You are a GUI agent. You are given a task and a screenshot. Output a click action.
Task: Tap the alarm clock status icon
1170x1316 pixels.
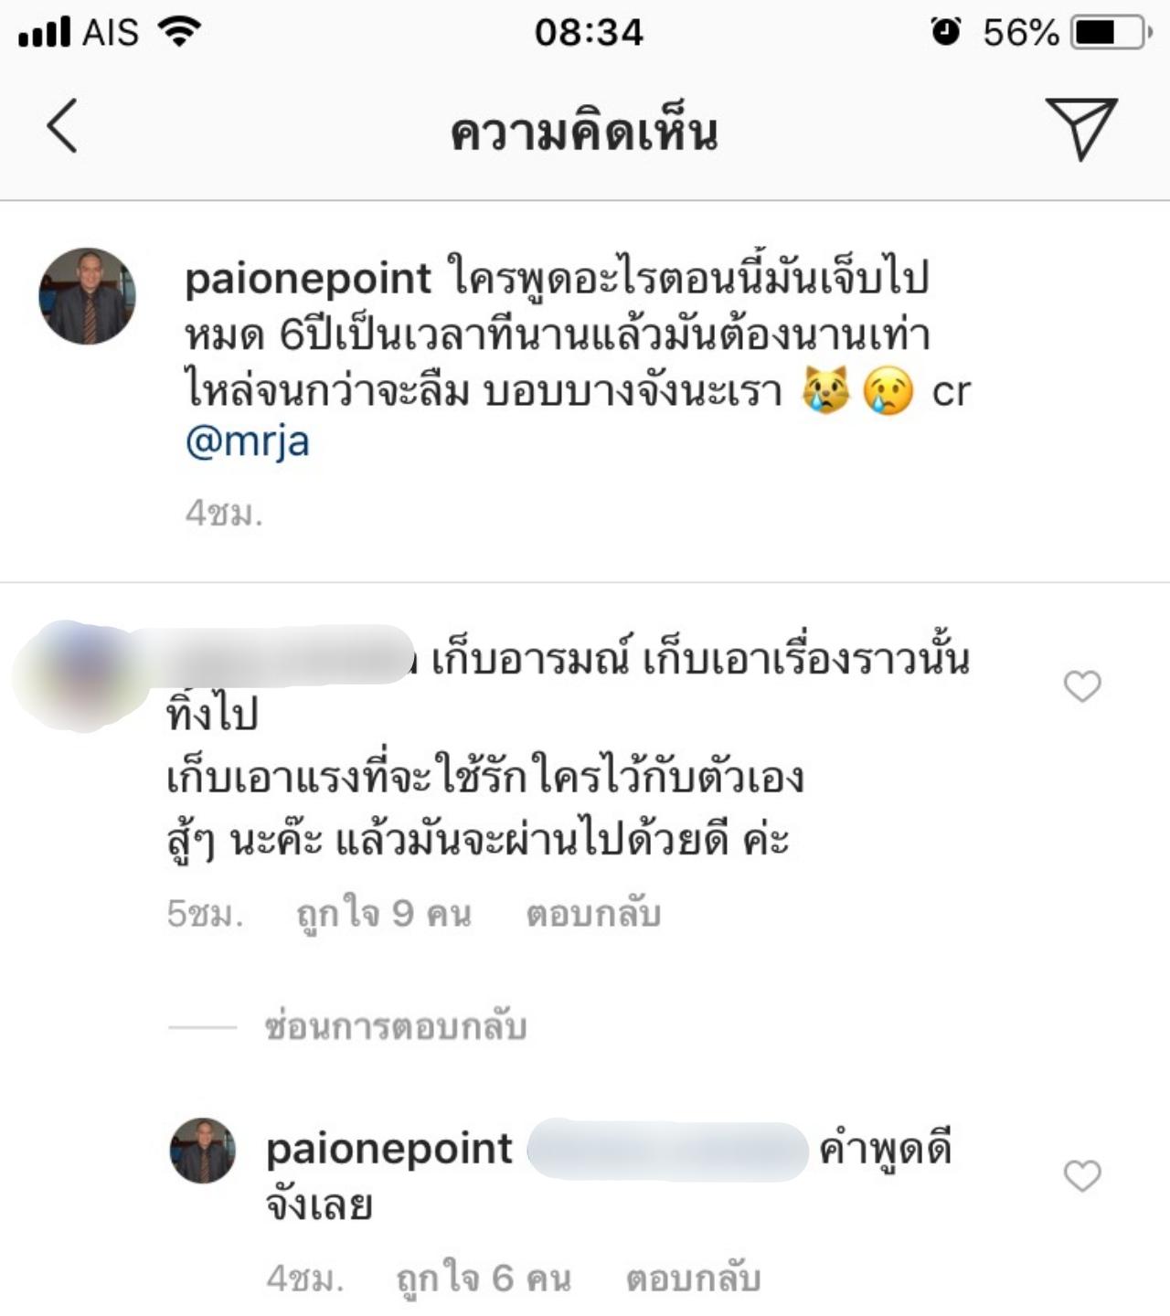(945, 32)
